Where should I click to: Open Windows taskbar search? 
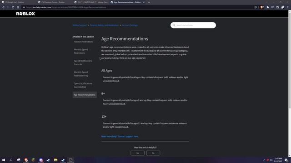(11, 160)
